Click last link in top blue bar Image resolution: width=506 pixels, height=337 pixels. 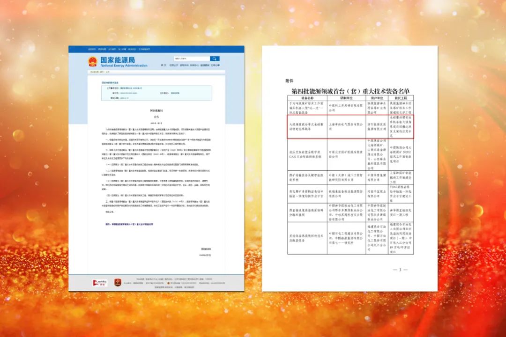click(x=144, y=49)
